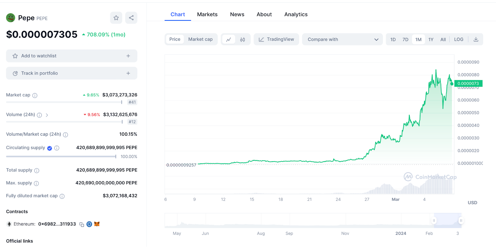Click the highlighted range in timeline navigator
This screenshot has height=247, width=496.
[x=447, y=220]
